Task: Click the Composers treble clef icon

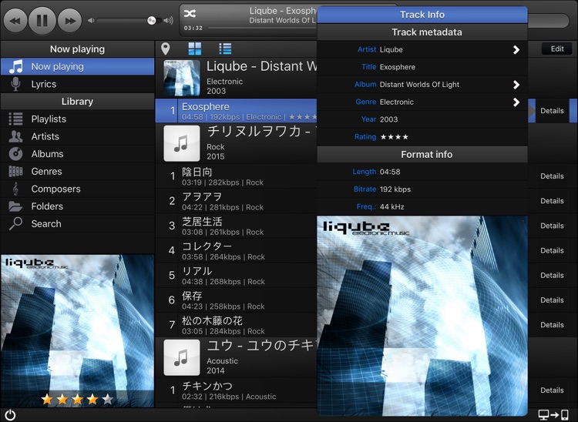Action: click(15, 189)
